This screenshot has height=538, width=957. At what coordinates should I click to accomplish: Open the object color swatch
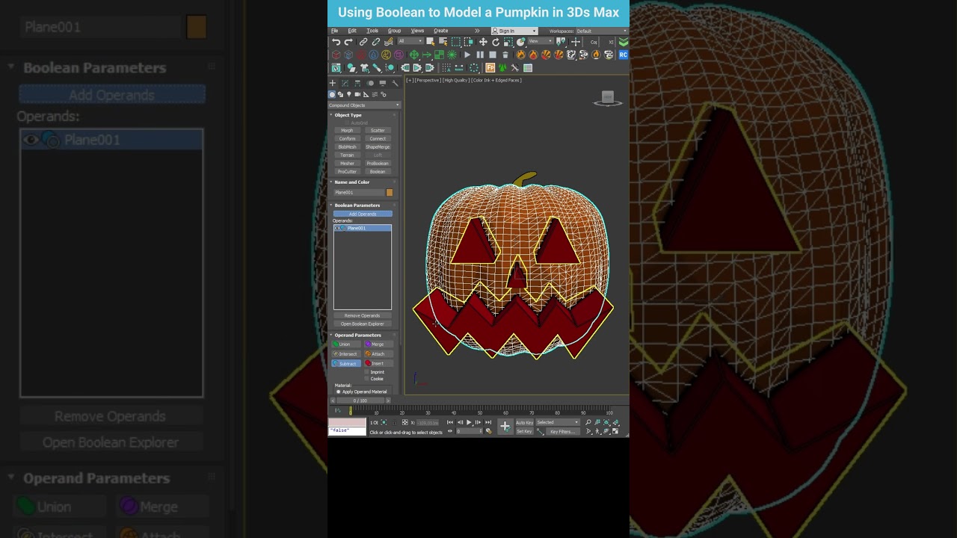(389, 193)
